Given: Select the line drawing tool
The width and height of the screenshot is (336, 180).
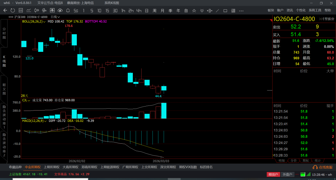Looking at the screenshot, I should (217, 11).
